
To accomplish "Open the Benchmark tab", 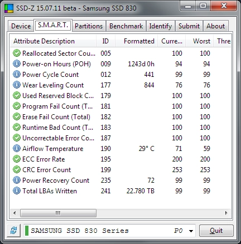I will (x=126, y=26).
